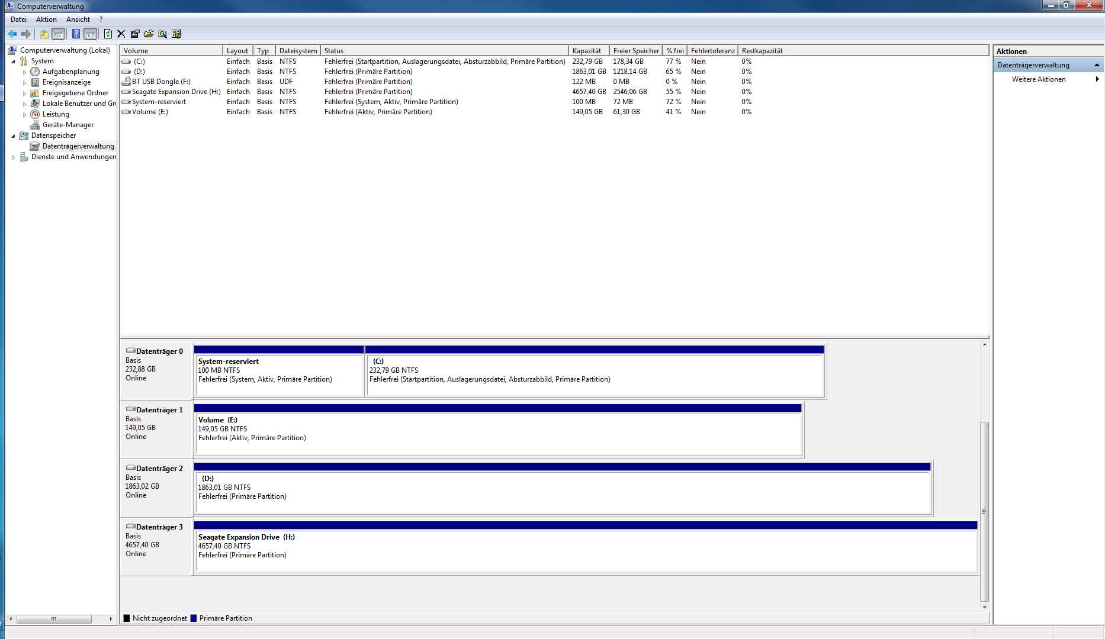Open the Properties toolbar icon

coord(135,34)
